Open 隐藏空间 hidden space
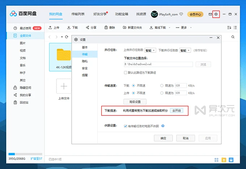This screenshot has height=169, width=246. pyautogui.click(x=22, y=87)
